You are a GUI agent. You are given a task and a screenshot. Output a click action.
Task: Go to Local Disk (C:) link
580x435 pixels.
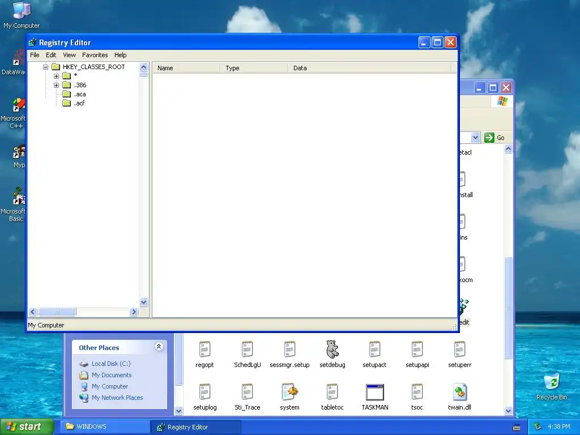point(111,364)
